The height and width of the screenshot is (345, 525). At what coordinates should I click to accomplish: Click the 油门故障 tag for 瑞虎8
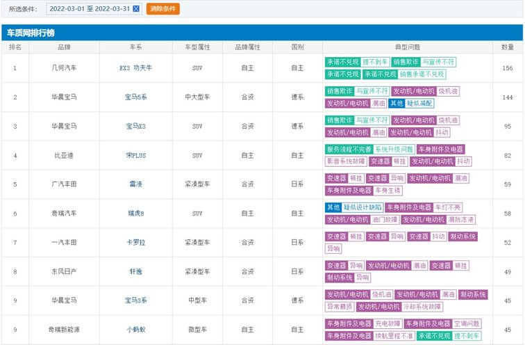coord(385,220)
